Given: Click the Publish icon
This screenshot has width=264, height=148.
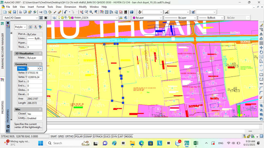Looking at the screenshot, I should tap(30, 12).
